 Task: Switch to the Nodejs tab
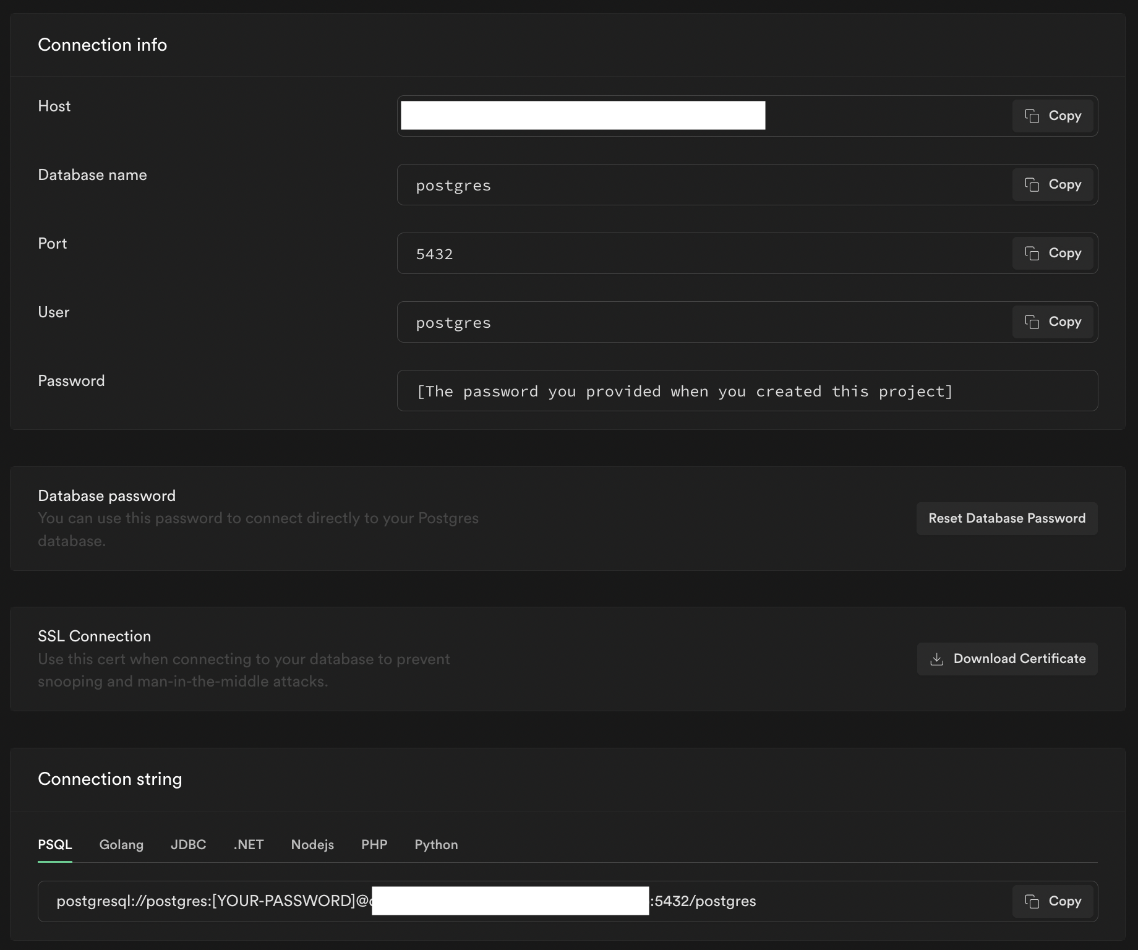point(312,845)
